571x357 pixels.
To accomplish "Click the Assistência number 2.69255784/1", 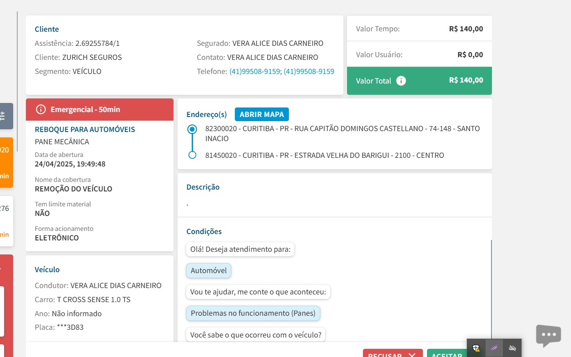I will click(98, 44).
